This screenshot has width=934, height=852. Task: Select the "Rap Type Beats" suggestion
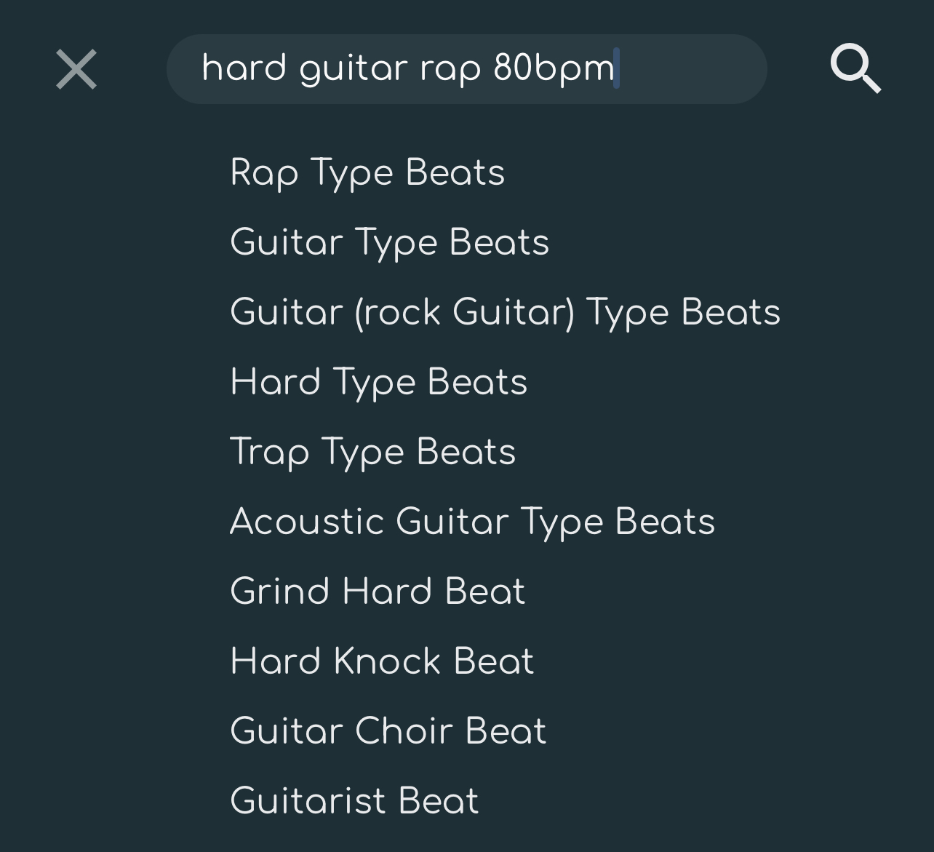[367, 172]
